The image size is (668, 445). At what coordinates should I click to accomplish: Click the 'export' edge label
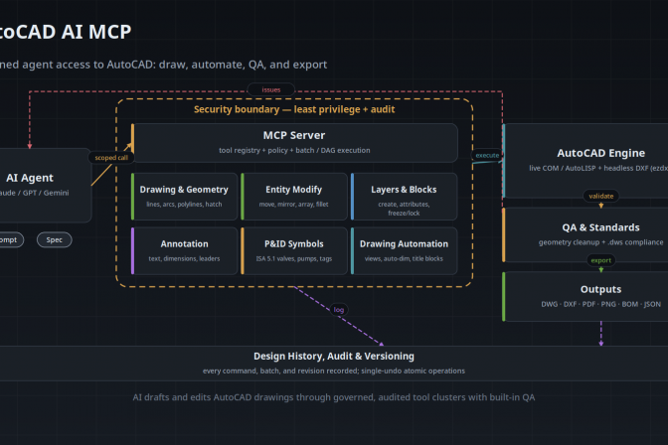point(601,260)
